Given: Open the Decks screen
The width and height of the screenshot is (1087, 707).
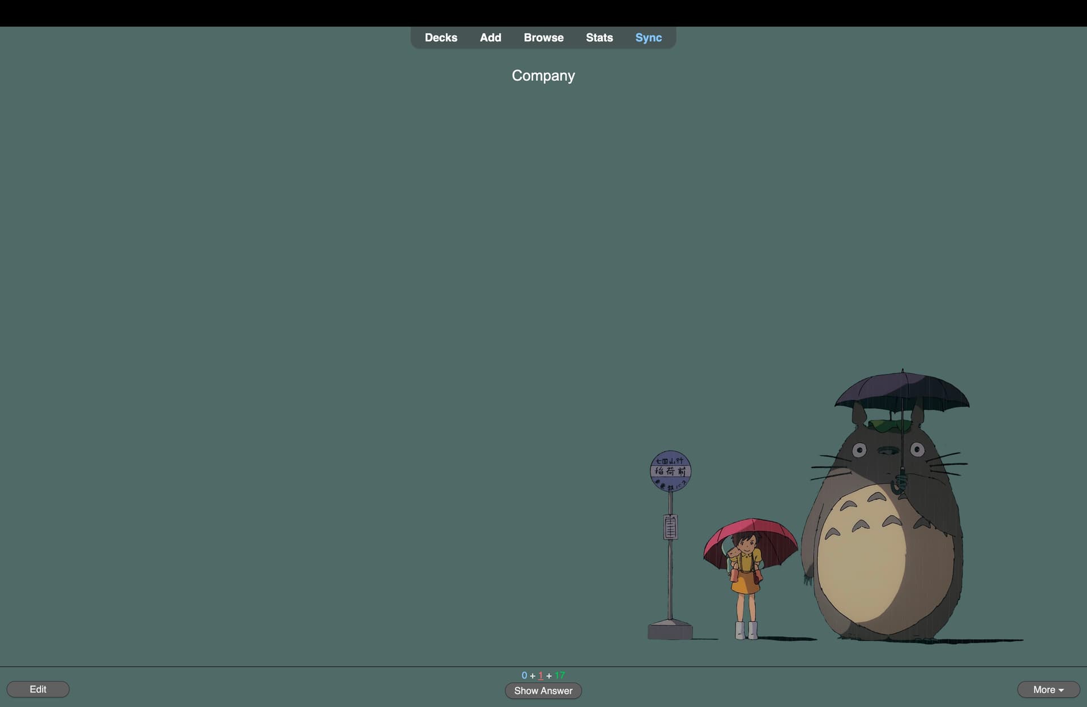Looking at the screenshot, I should click(x=440, y=37).
